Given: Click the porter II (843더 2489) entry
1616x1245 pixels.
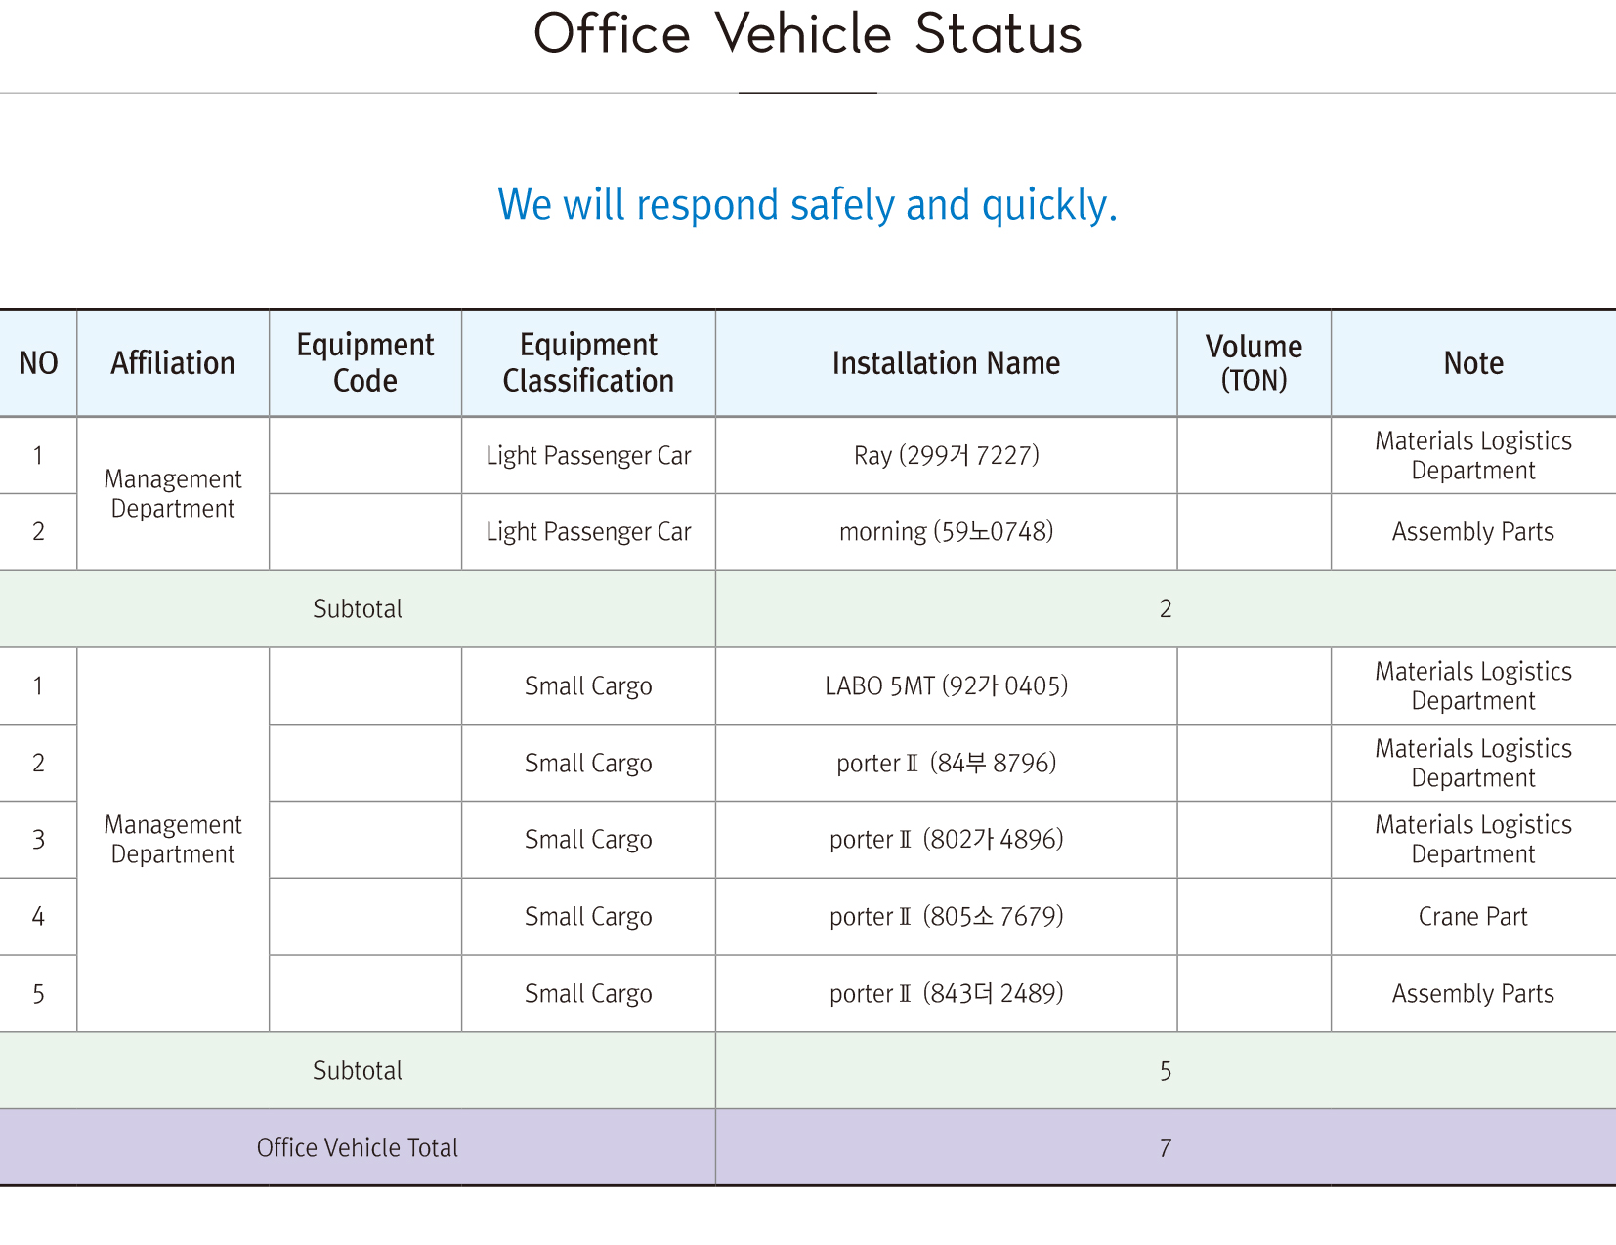Looking at the screenshot, I should point(946,994).
